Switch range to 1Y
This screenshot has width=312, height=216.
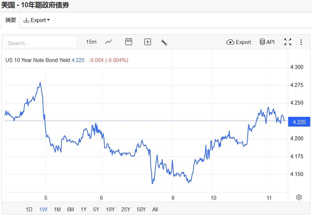83,210
